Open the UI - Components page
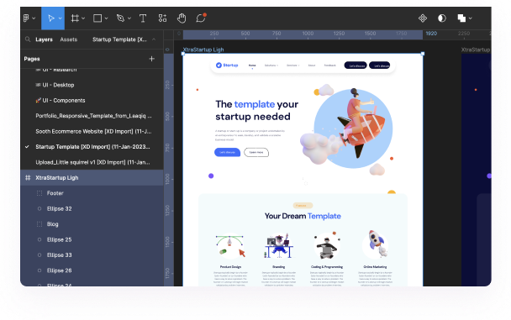Viewport: 511px width, 320px height. pyautogui.click(x=92, y=101)
